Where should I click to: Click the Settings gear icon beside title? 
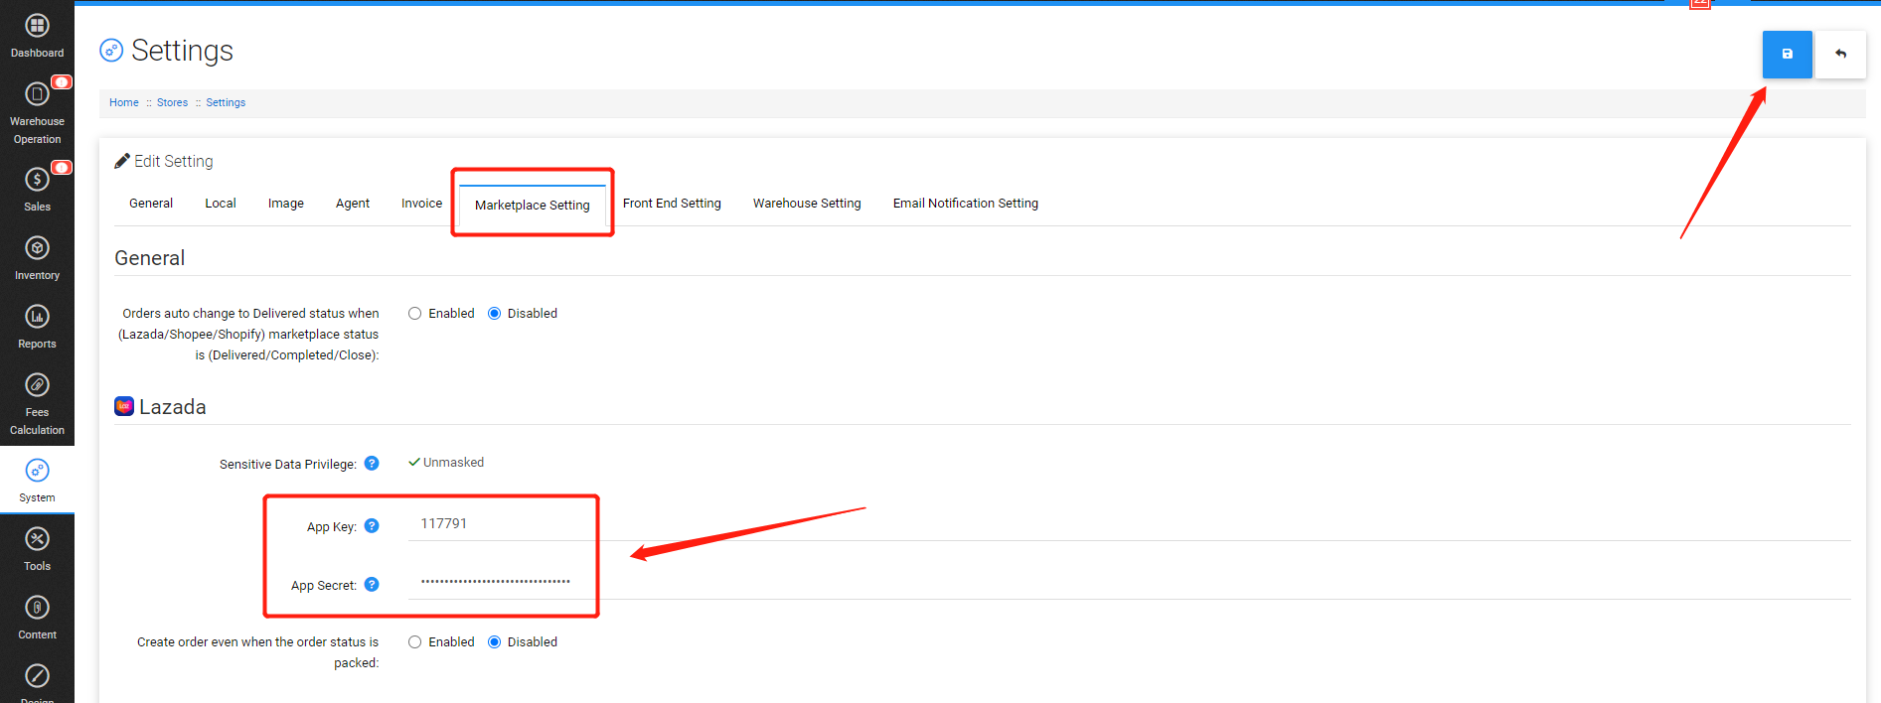pos(111,50)
